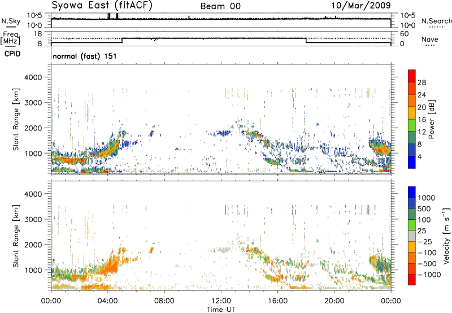Click the left '10^5' noise axis label
Viewport: 452px width, 313px height.
pos(34,15)
